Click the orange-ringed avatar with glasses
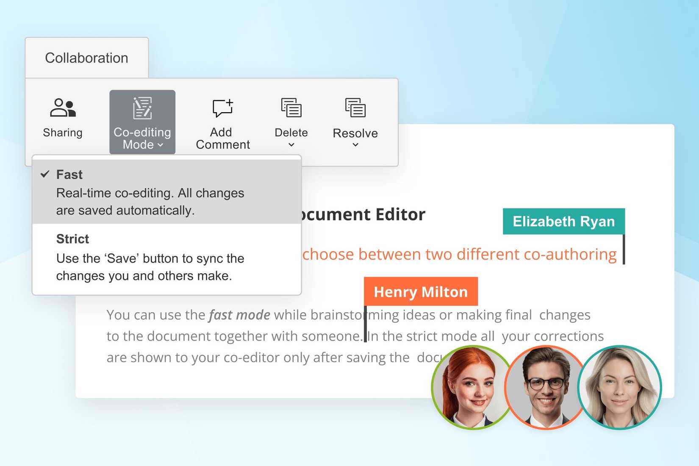 [546, 388]
